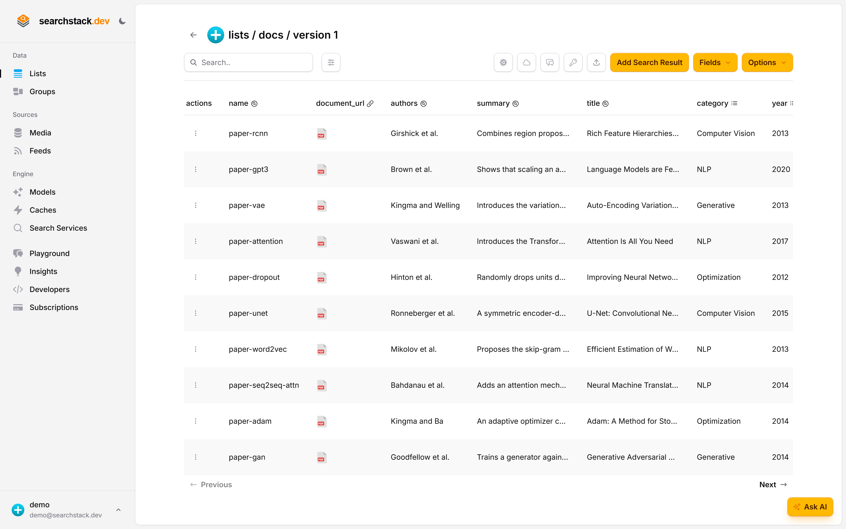This screenshot has width=846, height=529.
Task: Open actions menu for paper-dropout row
Action: point(195,277)
